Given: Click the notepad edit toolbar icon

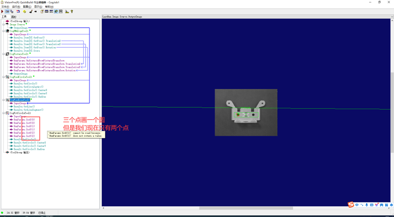Looking at the screenshot, I should pyautogui.click(x=42, y=11).
